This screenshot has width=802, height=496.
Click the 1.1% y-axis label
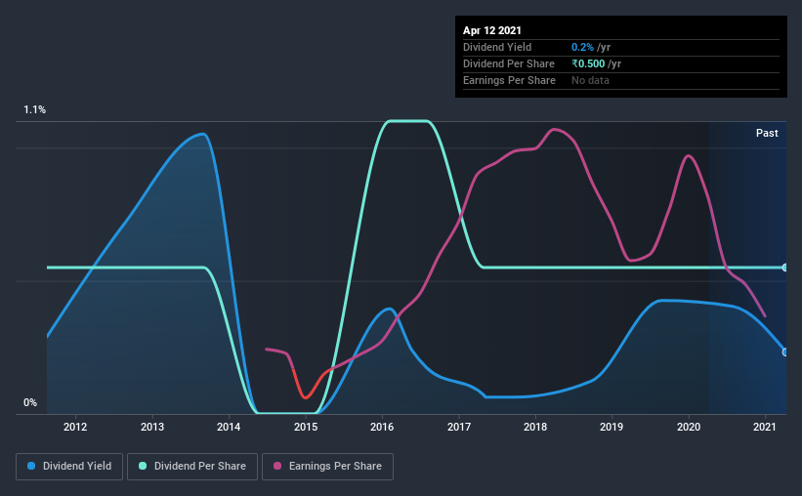click(35, 110)
